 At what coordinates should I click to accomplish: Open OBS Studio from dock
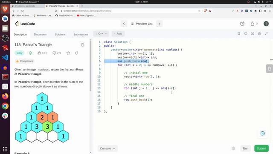pyautogui.click(x=5, y=38)
